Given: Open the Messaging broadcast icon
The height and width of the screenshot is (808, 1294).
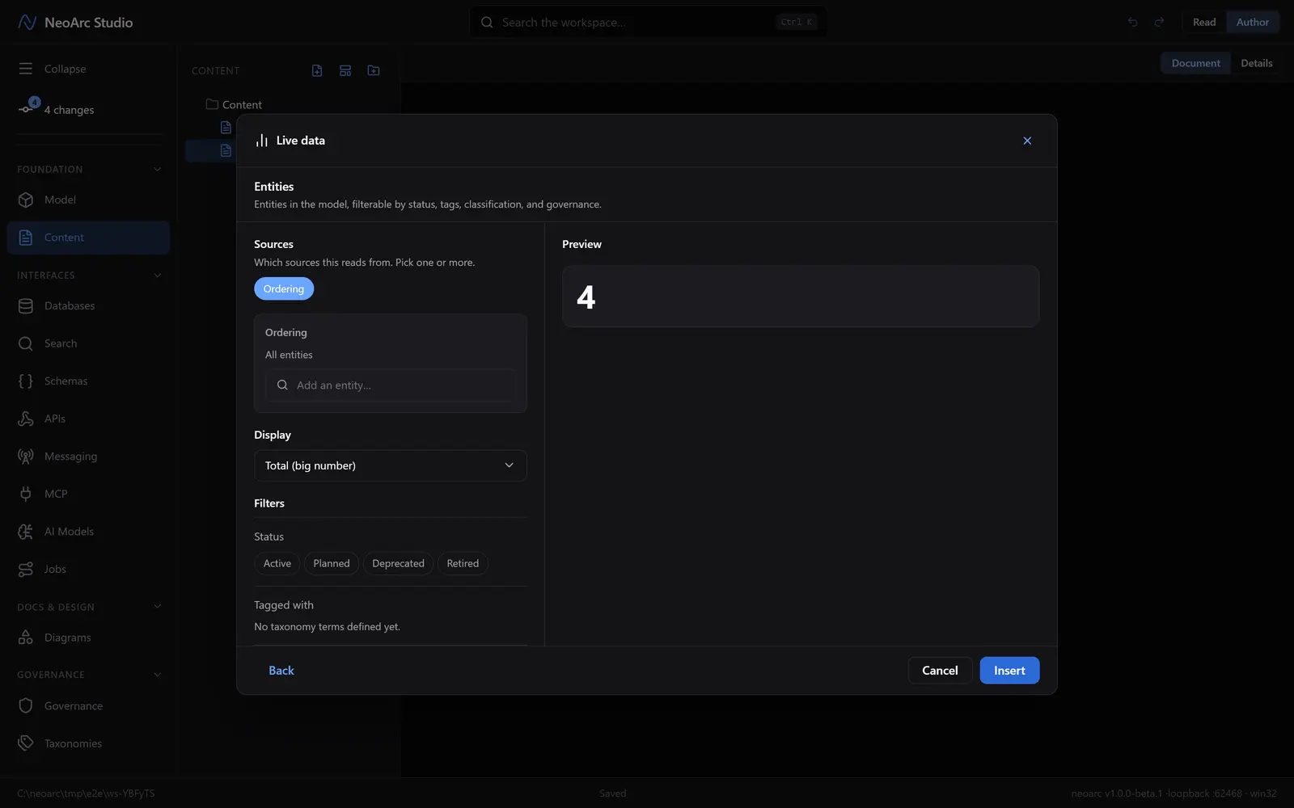Looking at the screenshot, I should 26,456.
